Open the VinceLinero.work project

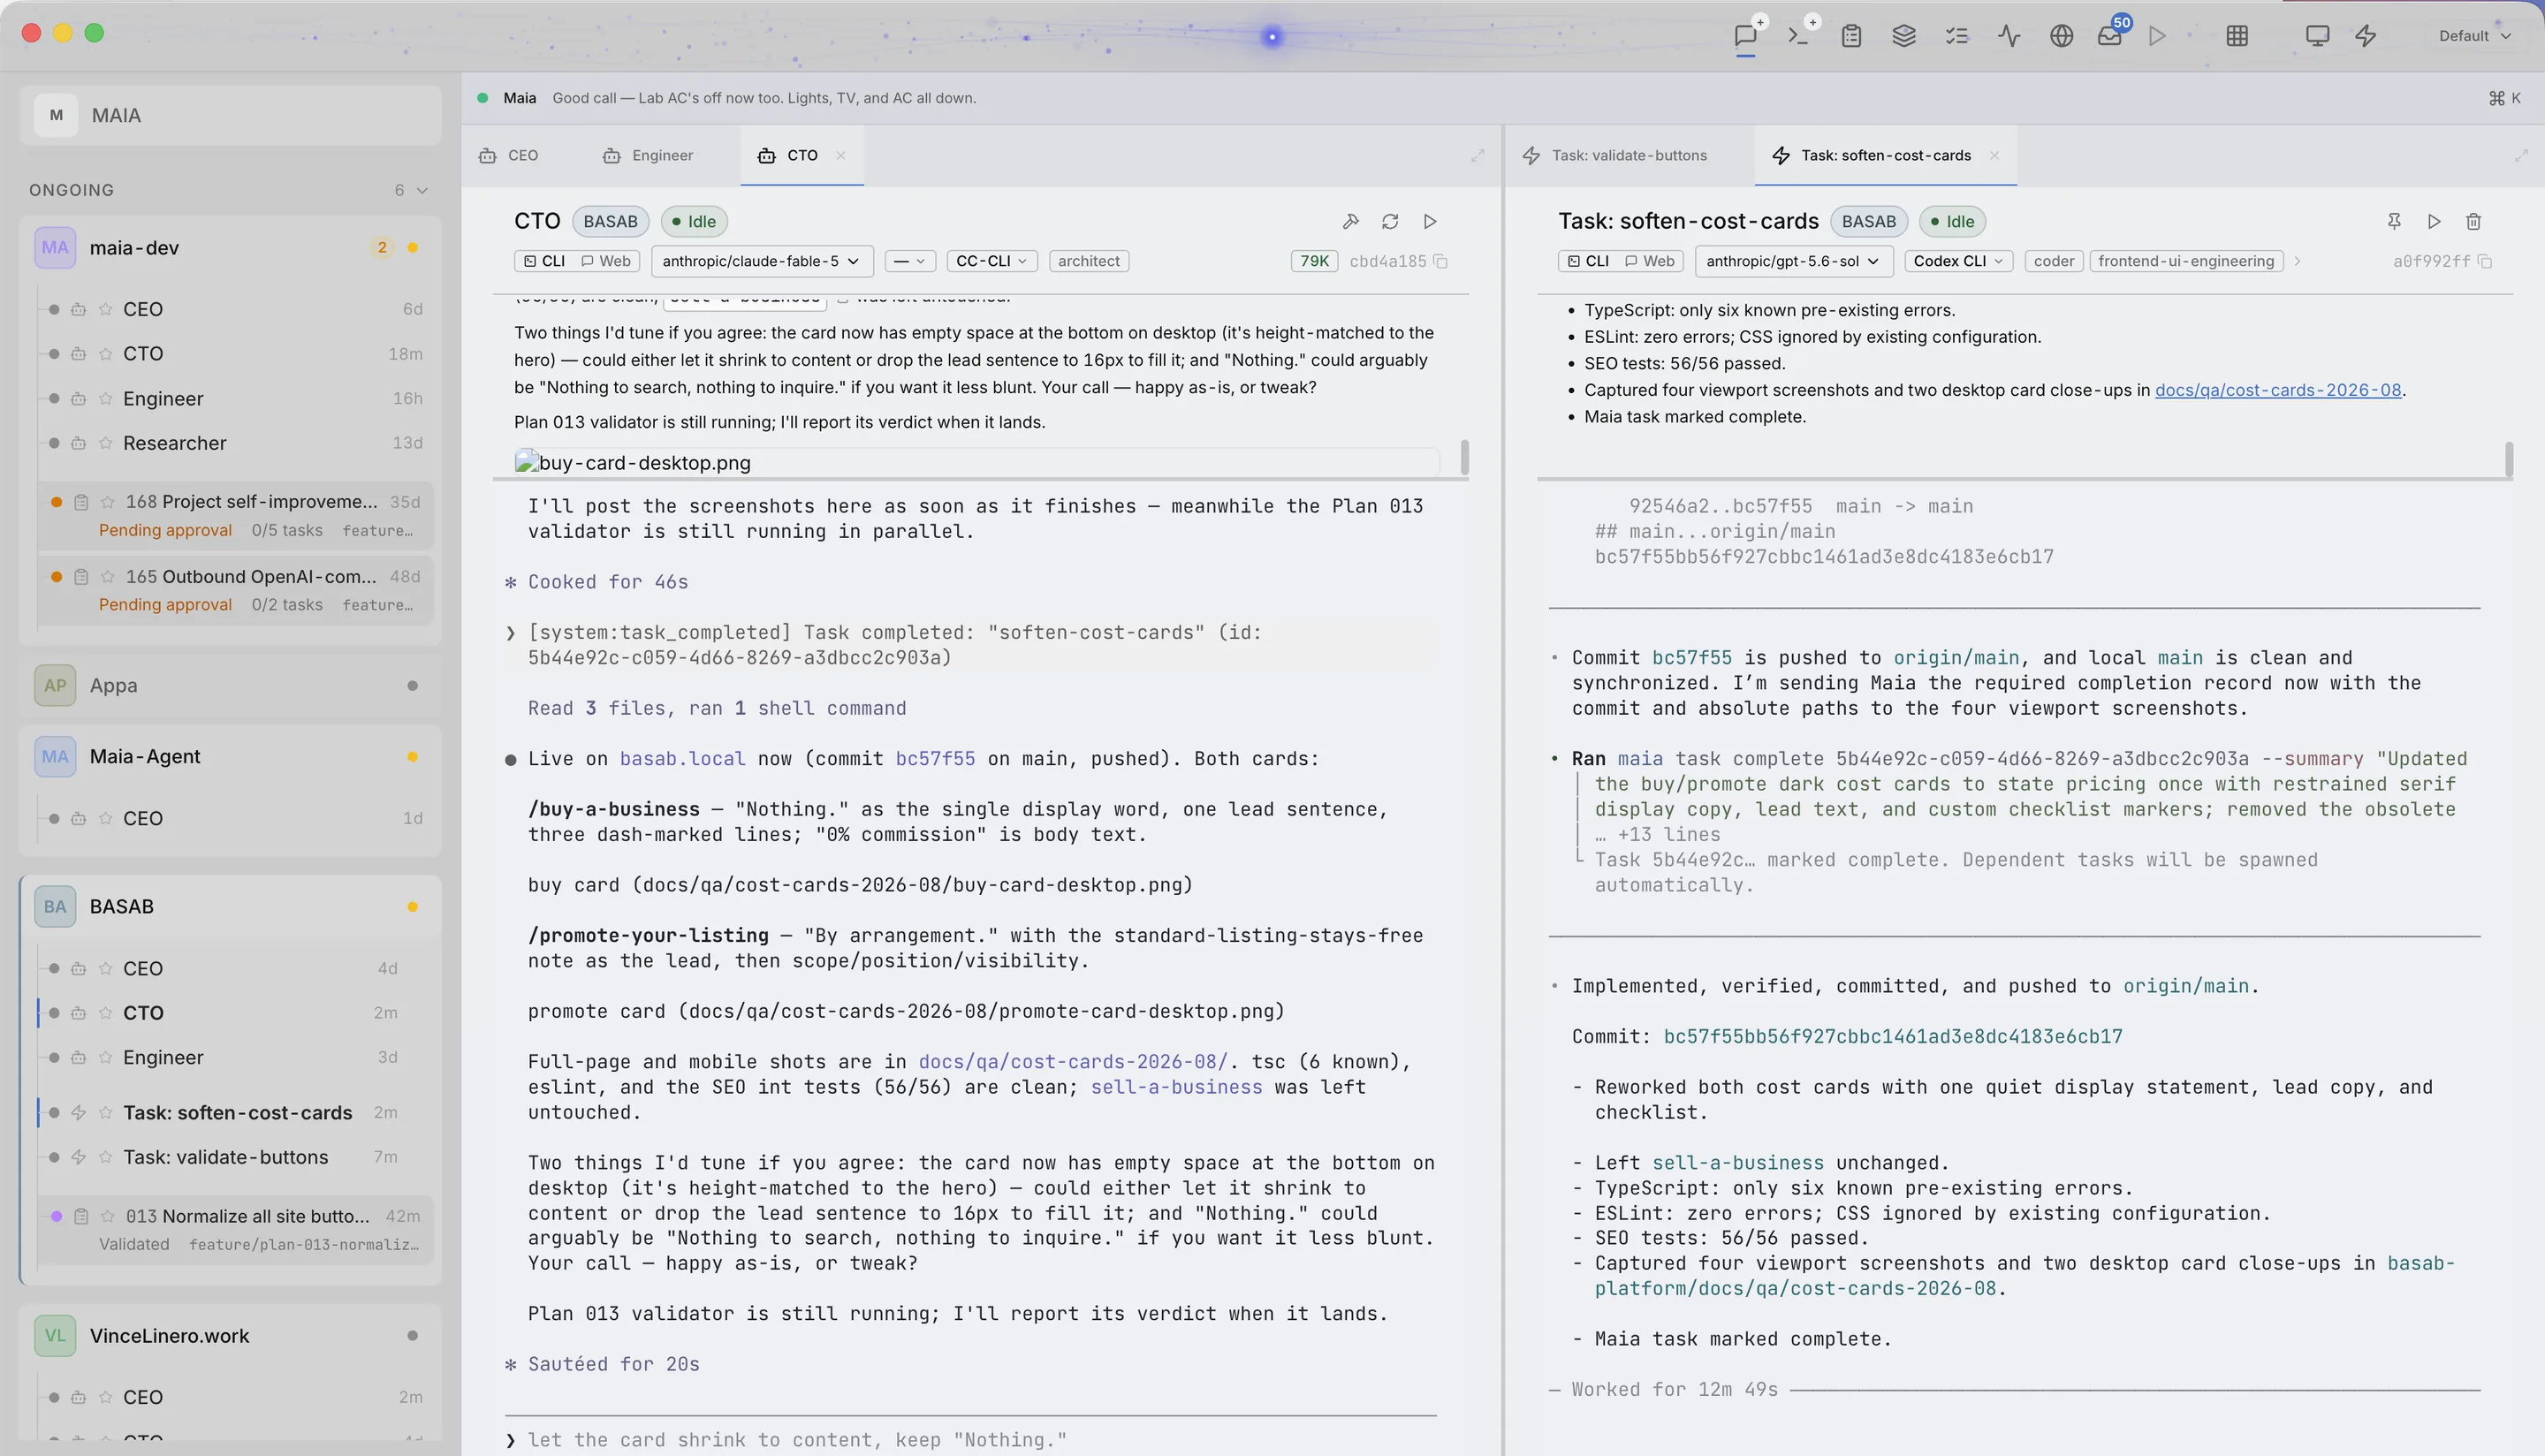[231, 1336]
